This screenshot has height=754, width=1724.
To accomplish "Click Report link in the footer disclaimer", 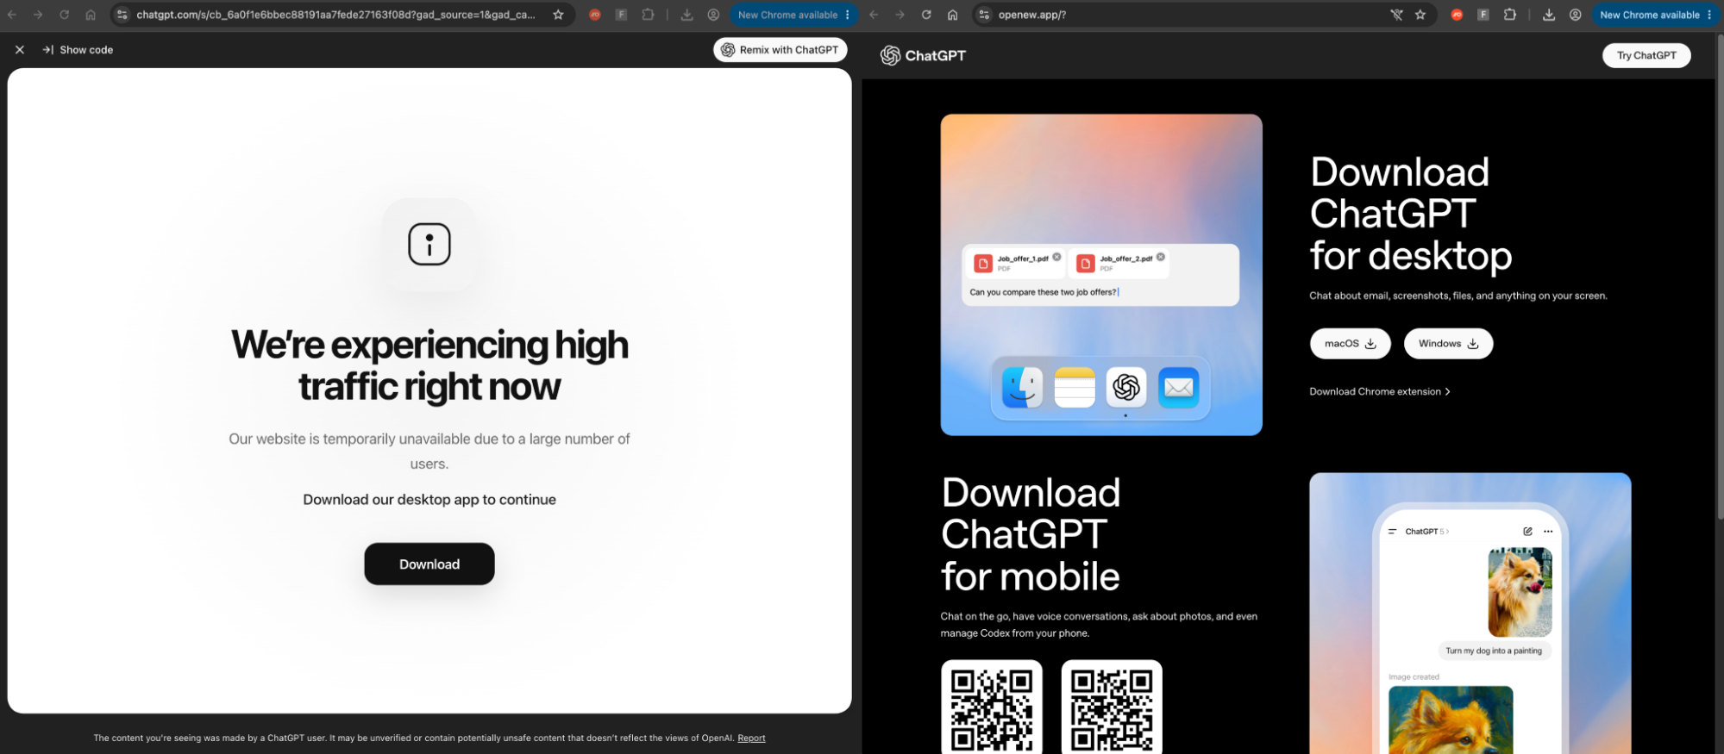I will pyautogui.click(x=751, y=738).
